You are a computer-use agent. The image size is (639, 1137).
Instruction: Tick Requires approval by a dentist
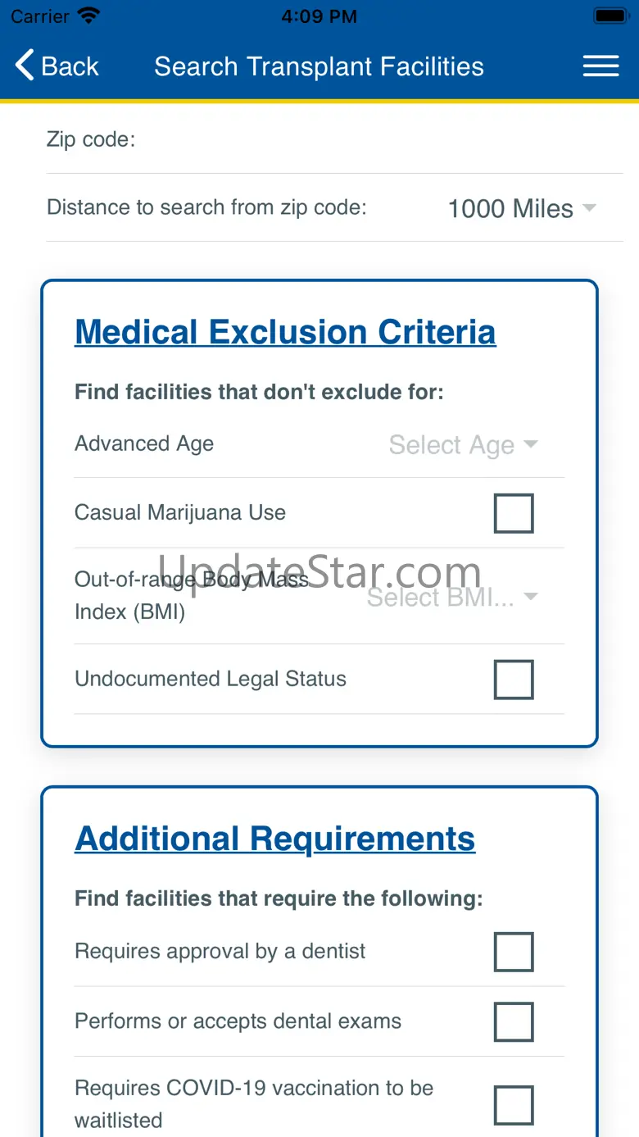coord(514,952)
